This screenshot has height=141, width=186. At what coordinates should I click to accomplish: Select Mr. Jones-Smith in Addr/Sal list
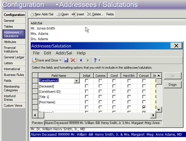point(43,28)
